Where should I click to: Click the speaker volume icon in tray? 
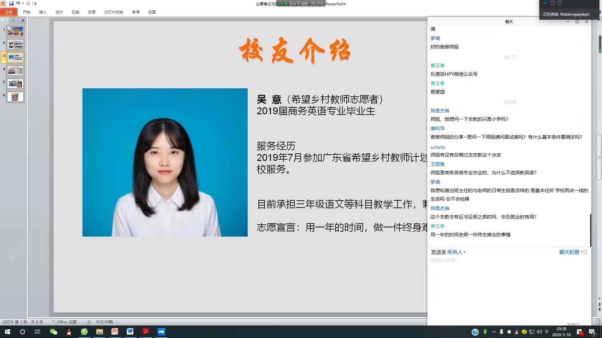(539, 332)
